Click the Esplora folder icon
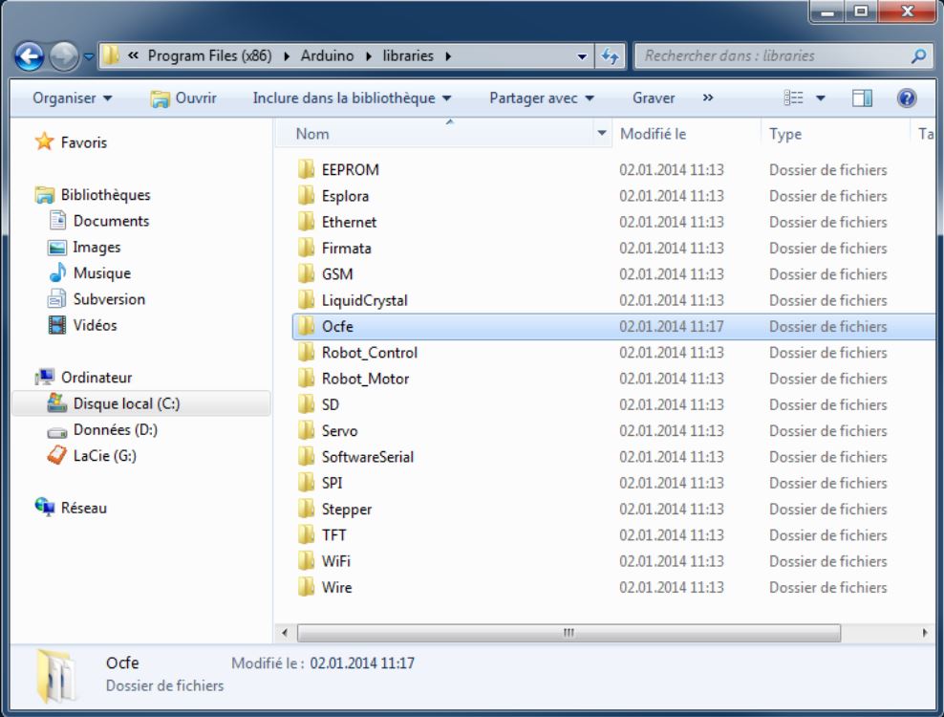Screen dimensions: 944x717 pos(306,196)
